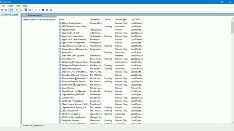Sort by the Log On As column header
The image size is (234, 131).
tap(136, 19)
